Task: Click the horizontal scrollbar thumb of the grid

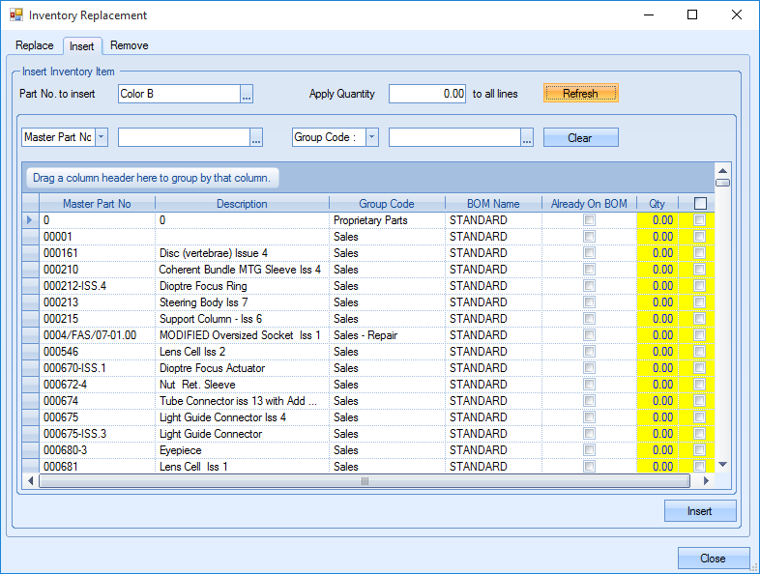Action: click(x=365, y=480)
